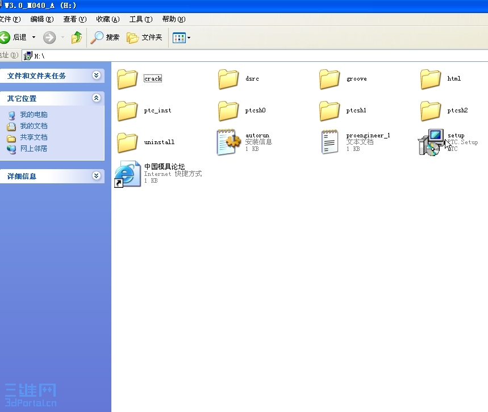Click the Views icon in toolbar
This screenshot has width=488, height=412.
(180, 37)
